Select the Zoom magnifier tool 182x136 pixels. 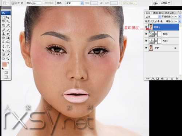pos(8,59)
